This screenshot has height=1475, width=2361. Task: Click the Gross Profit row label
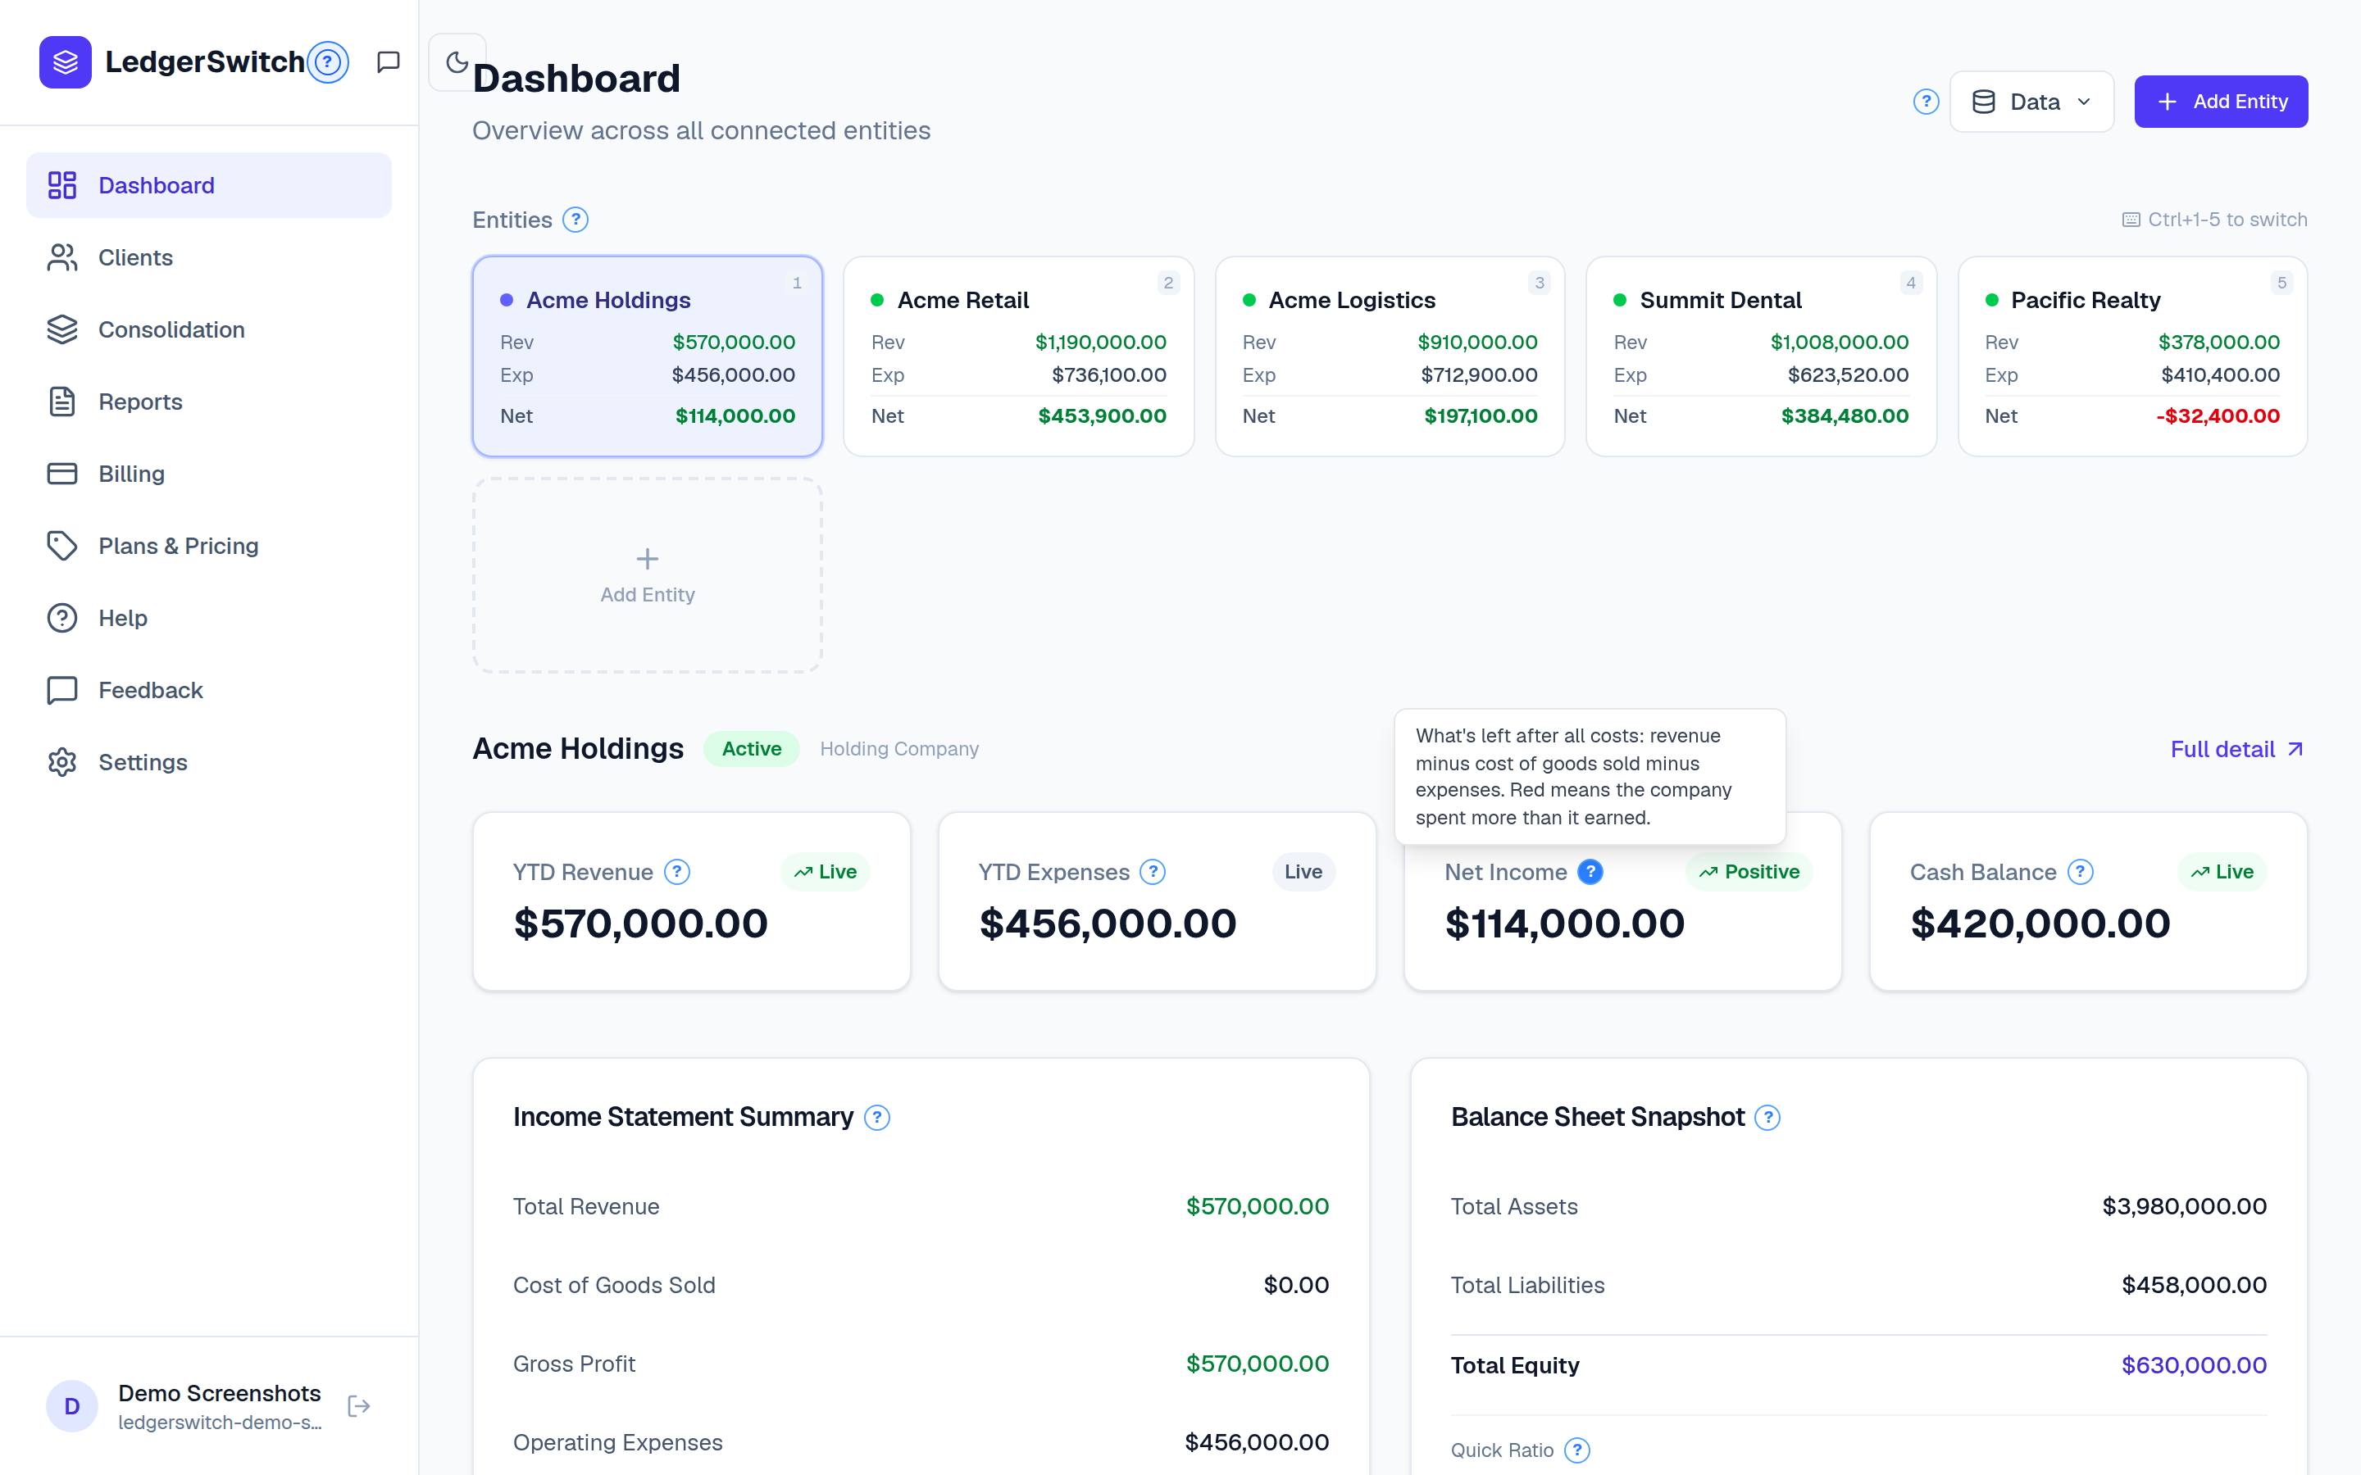point(575,1364)
